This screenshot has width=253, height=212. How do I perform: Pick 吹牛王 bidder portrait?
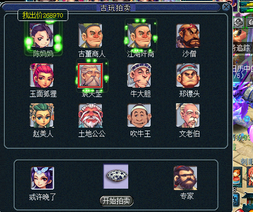[139, 116]
